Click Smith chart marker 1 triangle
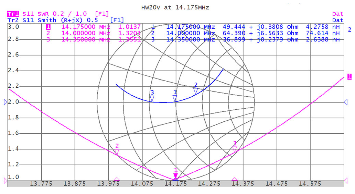 point(174,98)
